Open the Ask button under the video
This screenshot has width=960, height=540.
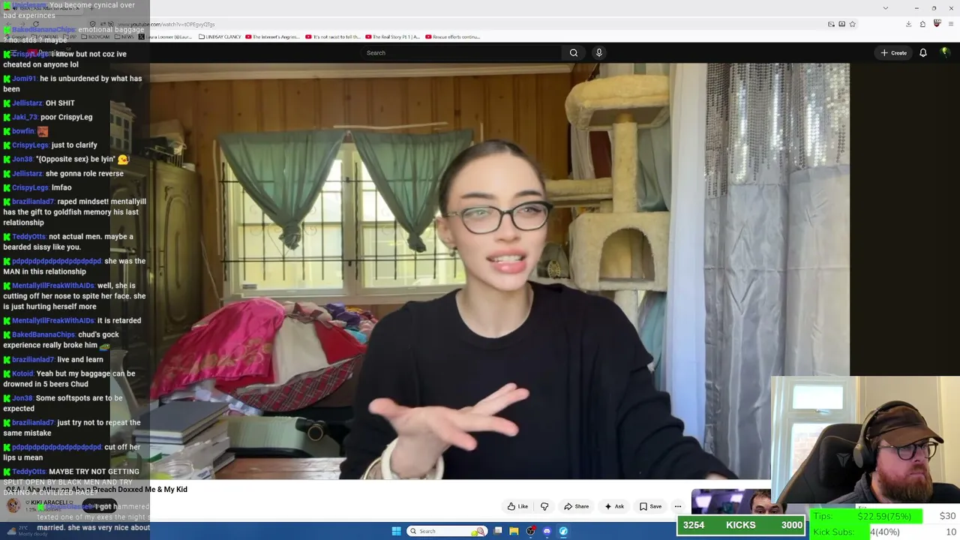coord(614,506)
